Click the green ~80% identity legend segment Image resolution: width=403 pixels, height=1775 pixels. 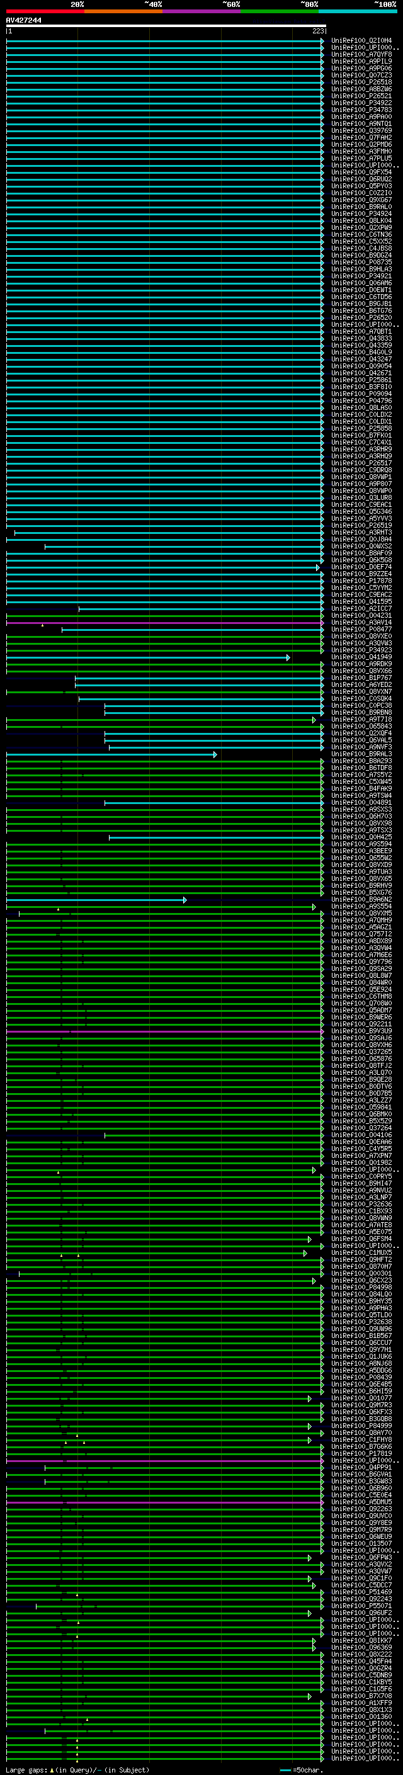[x=280, y=11]
